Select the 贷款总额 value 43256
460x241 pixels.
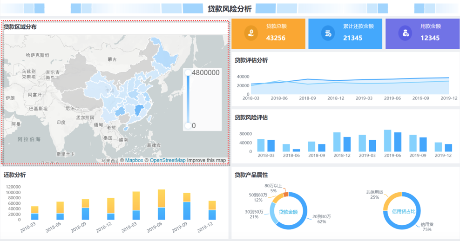tap(276, 38)
